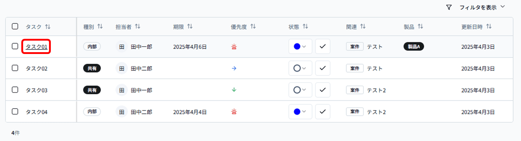Image resolution: width=521 pixels, height=141 pixels.
Task: Click the 製品A tag badge
Action: [x=414, y=47]
